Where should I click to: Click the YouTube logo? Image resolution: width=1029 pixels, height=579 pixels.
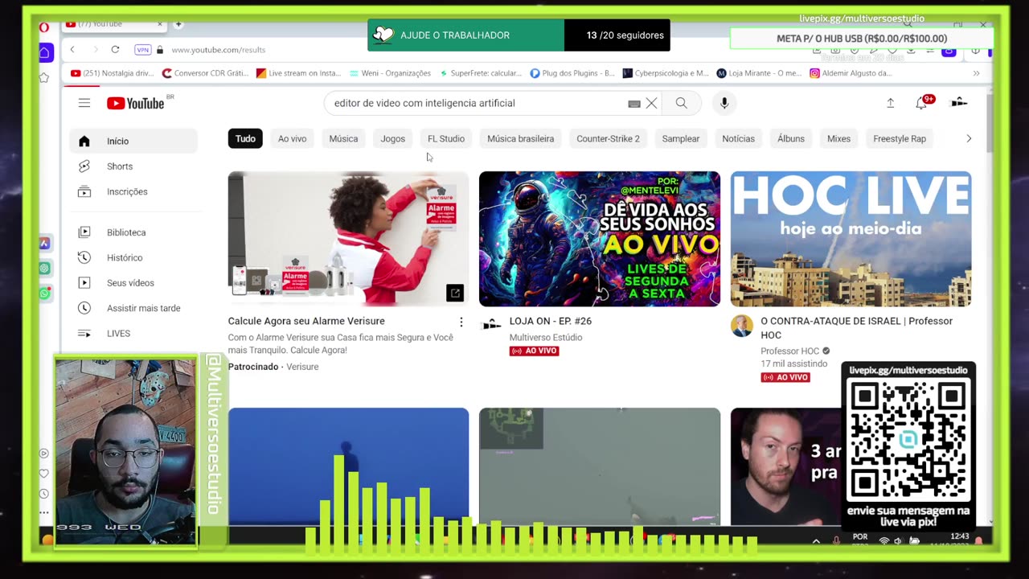pyautogui.click(x=136, y=103)
